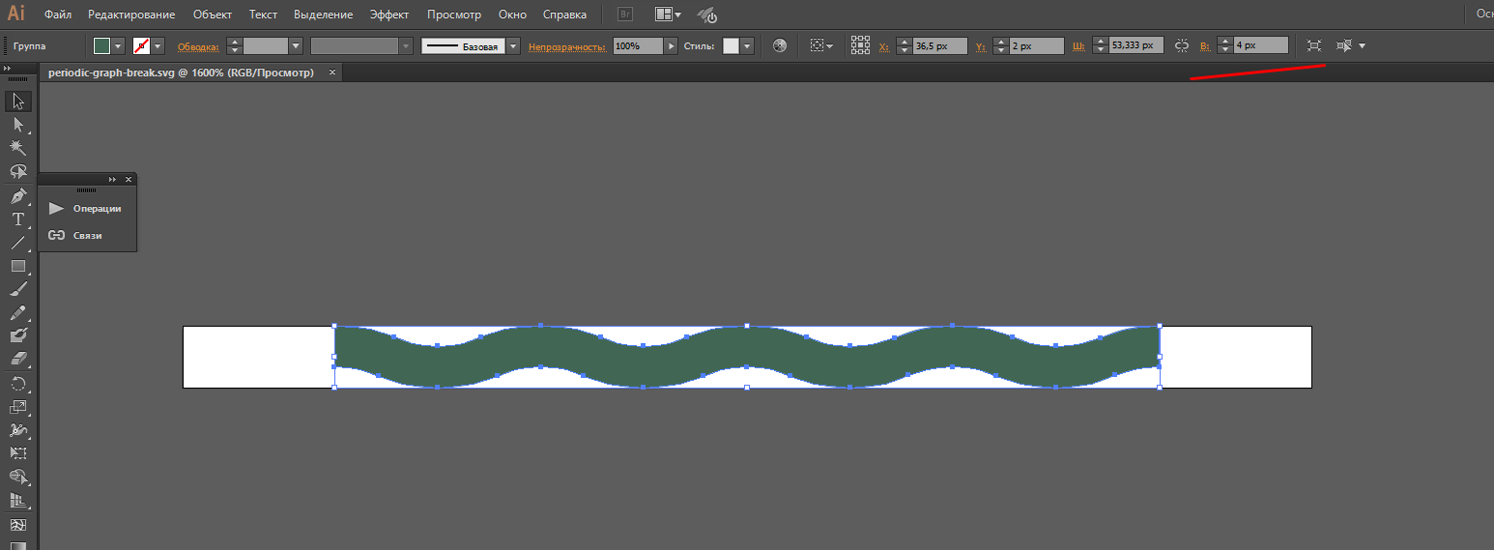Choose the Rectangle tool
The image size is (1494, 550).
(17, 266)
